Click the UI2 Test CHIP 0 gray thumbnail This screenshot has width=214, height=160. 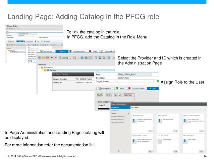(x=160, y=141)
